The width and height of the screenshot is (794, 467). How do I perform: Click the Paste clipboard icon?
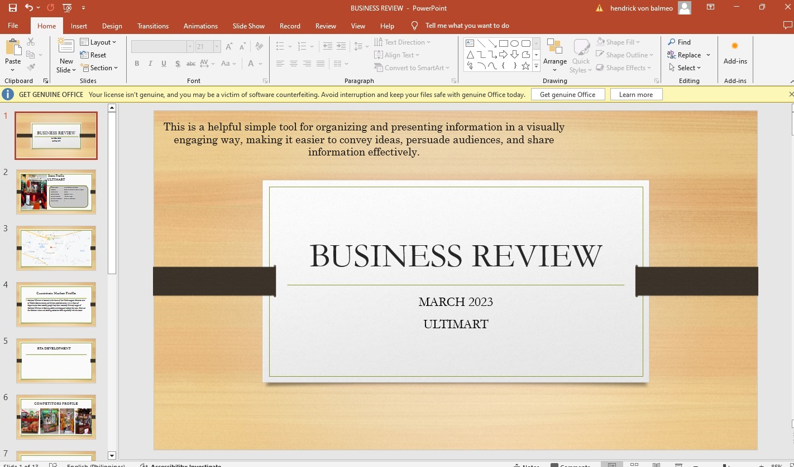coord(13,48)
